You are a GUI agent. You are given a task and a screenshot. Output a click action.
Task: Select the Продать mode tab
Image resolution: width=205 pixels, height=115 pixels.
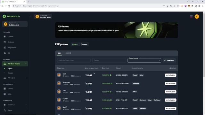pos(84,44)
